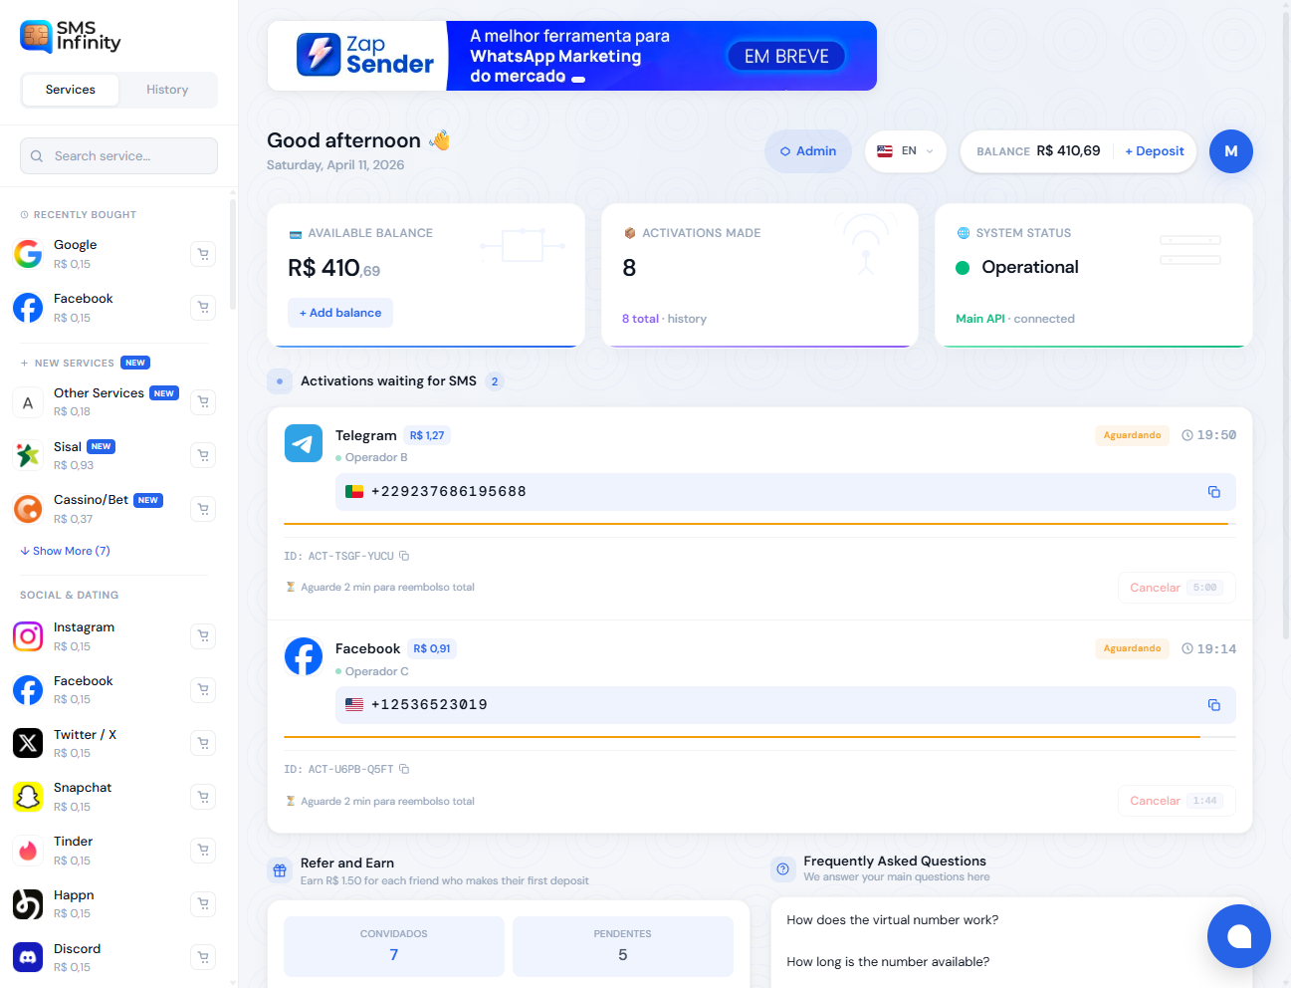The image size is (1291, 988).
Task: Click cart icon for Instagram service
Action: coord(203,635)
